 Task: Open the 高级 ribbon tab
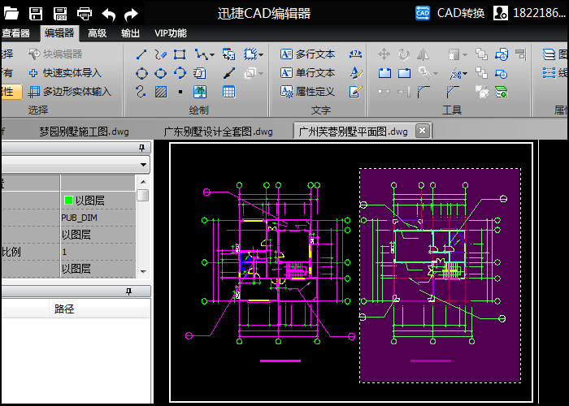pyautogui.click(x=98, y=33)
